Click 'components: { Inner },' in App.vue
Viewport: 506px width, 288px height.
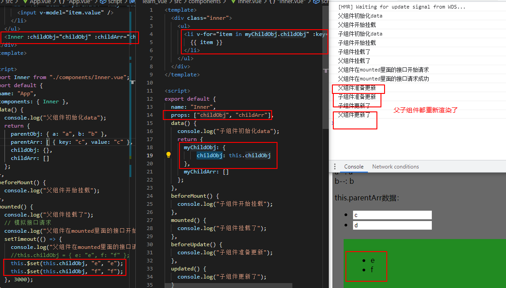34,102
